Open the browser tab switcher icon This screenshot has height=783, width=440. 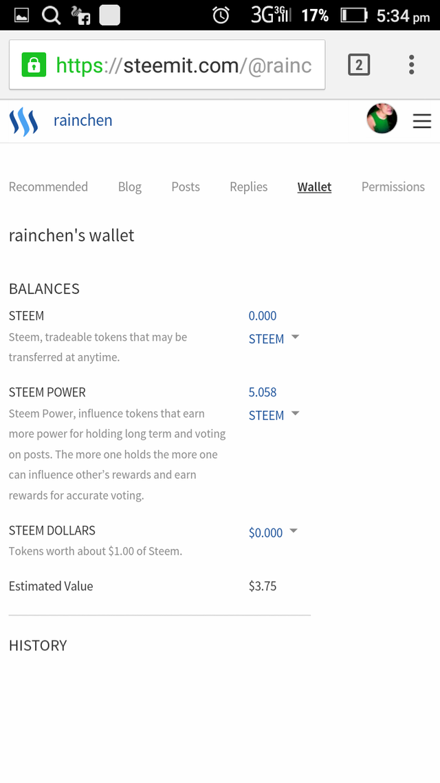click(359, 65)
